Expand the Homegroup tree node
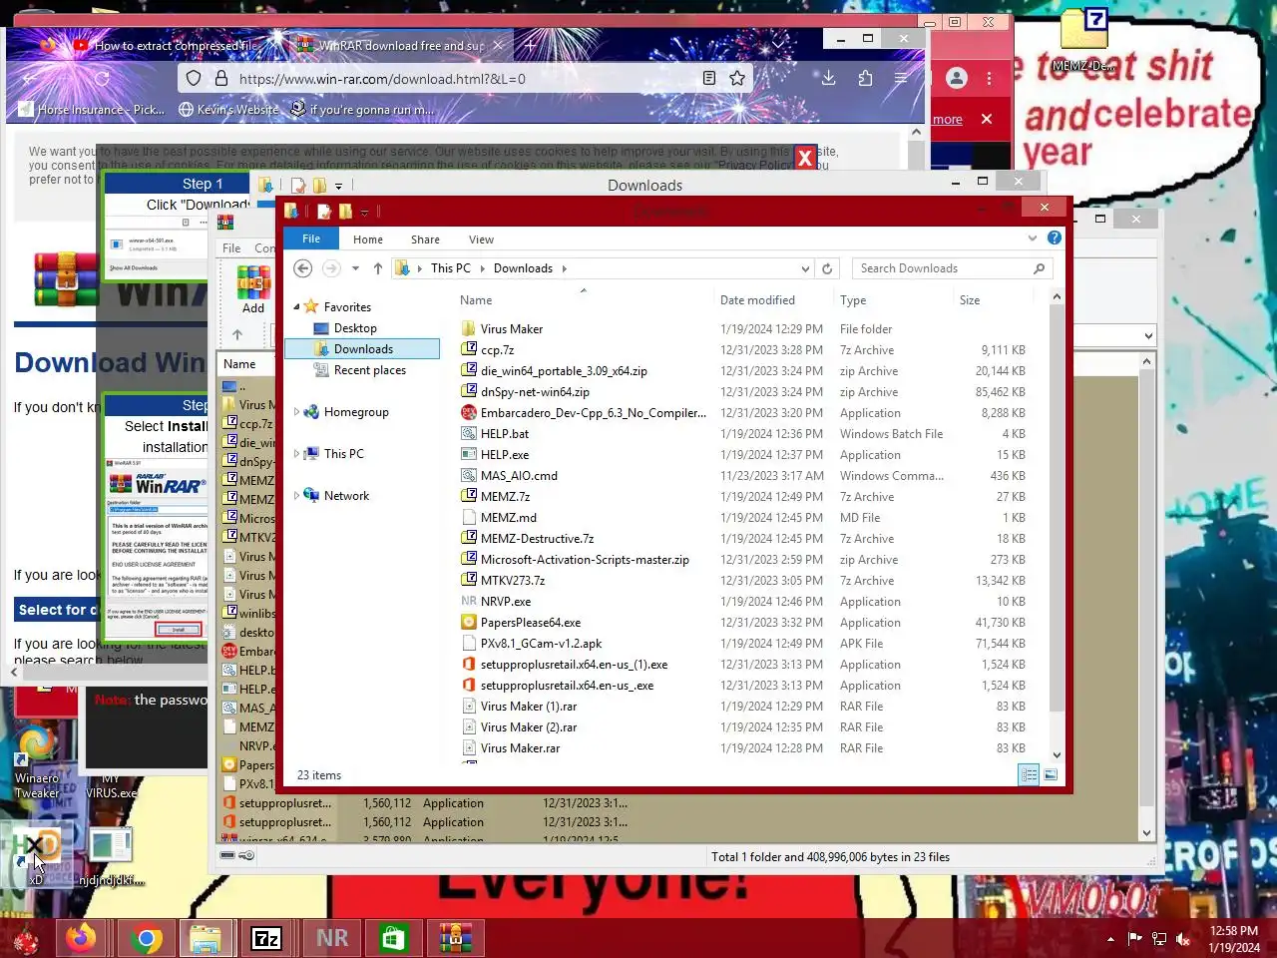The image size is (1277, 958). [296, 412]
